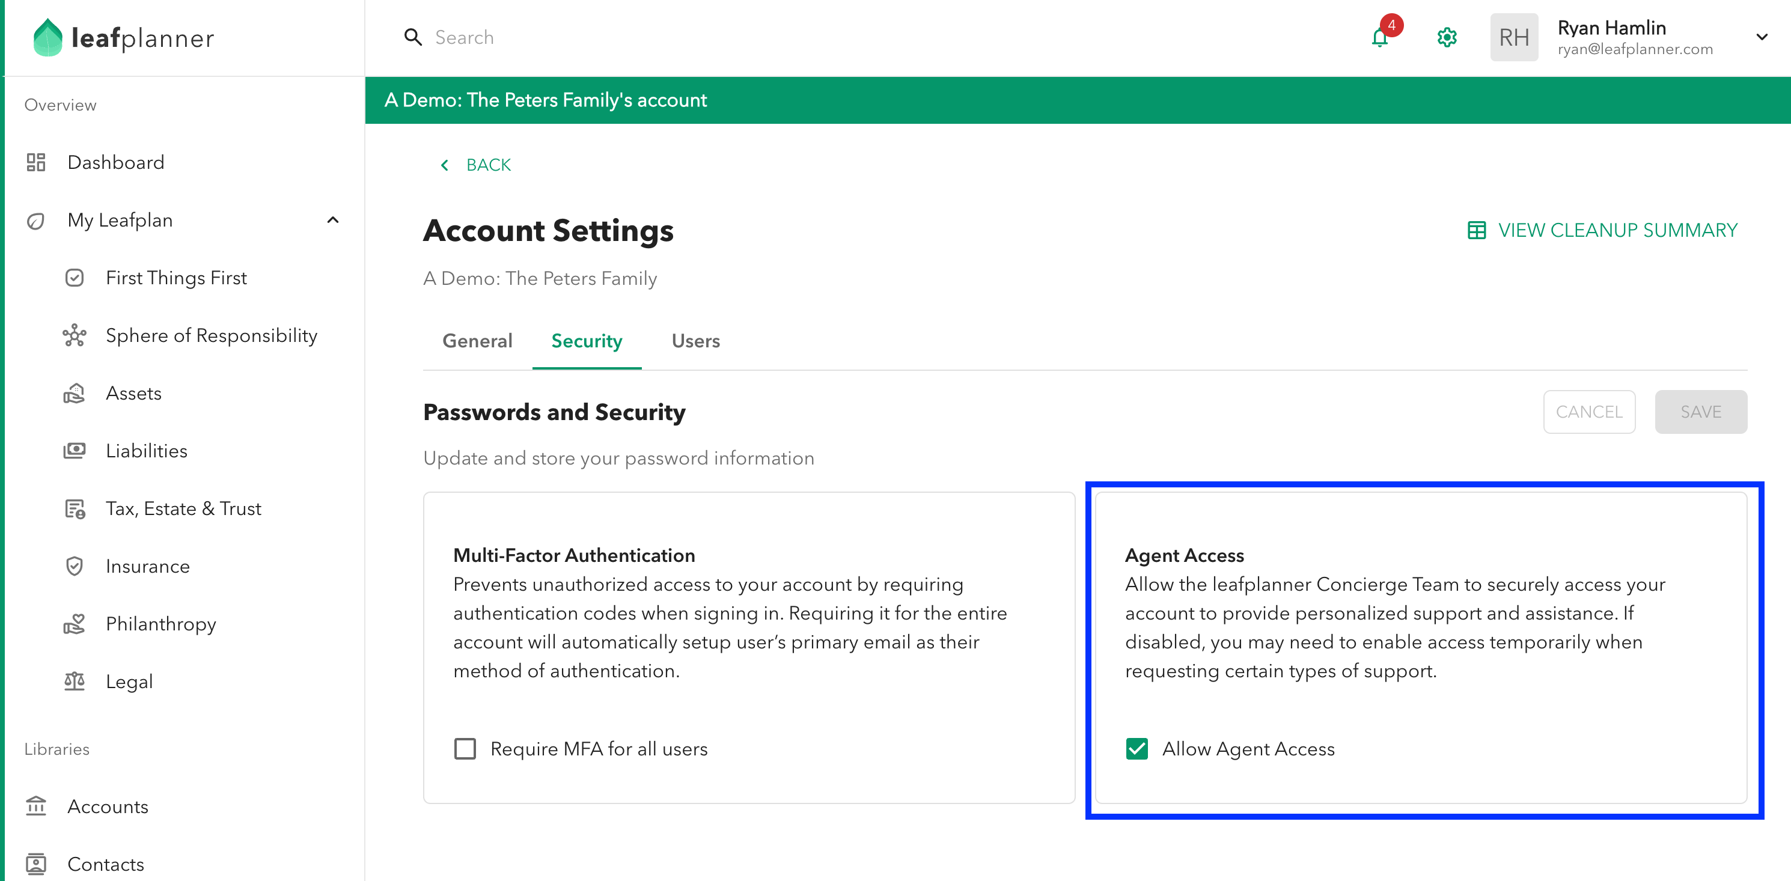
Task: Open the notifications bell
Action: tap(1380, 37)
